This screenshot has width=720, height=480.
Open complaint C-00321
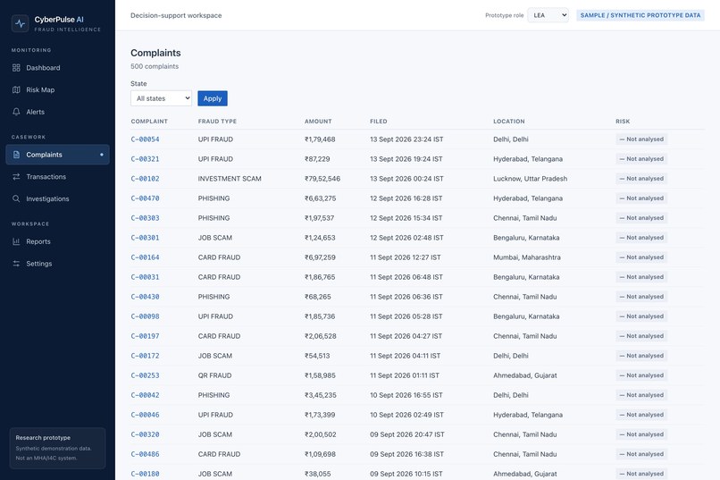coord(145,159)
